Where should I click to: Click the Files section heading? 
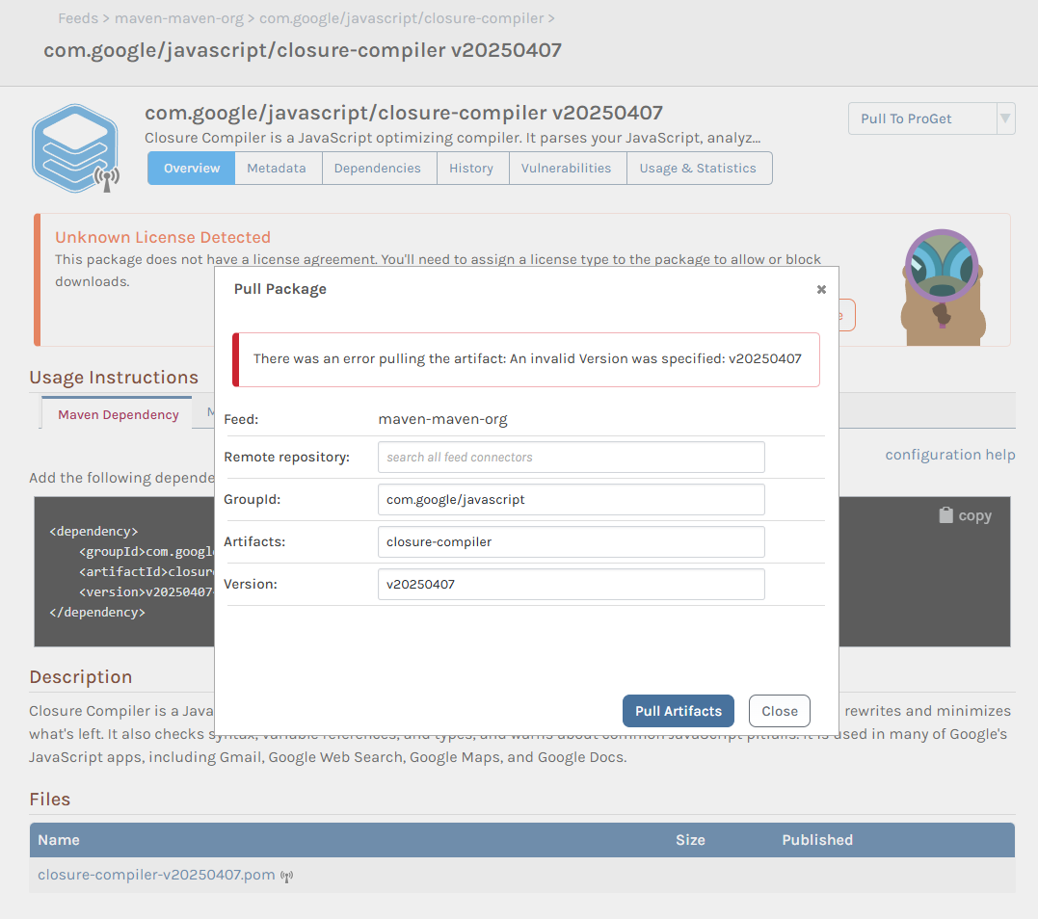[x=50, y=800]
